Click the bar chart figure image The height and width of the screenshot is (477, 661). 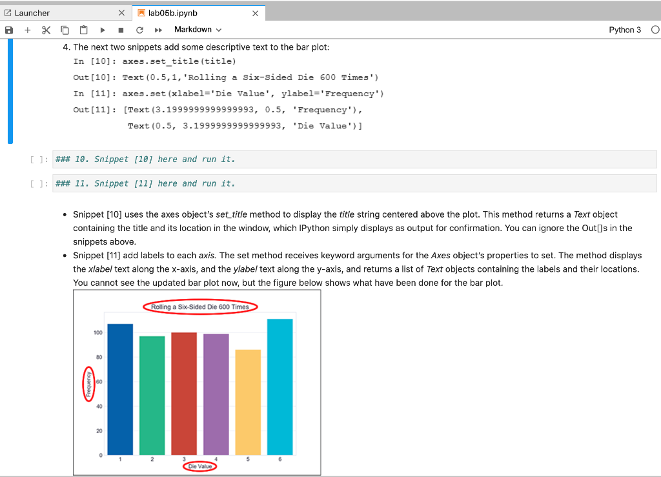(x=197, y=382)
